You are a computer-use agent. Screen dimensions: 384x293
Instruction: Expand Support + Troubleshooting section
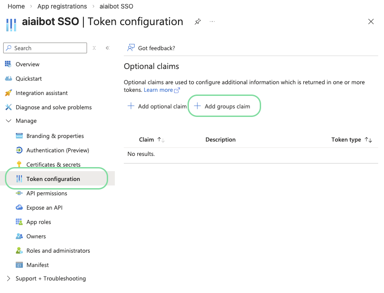click(9, 279)
